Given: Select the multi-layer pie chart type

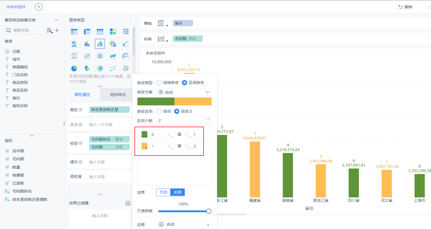Looking at the screenshot, I should coord(100,68).
